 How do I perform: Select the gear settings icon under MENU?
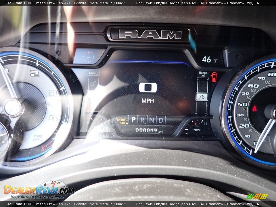(93, 83)
